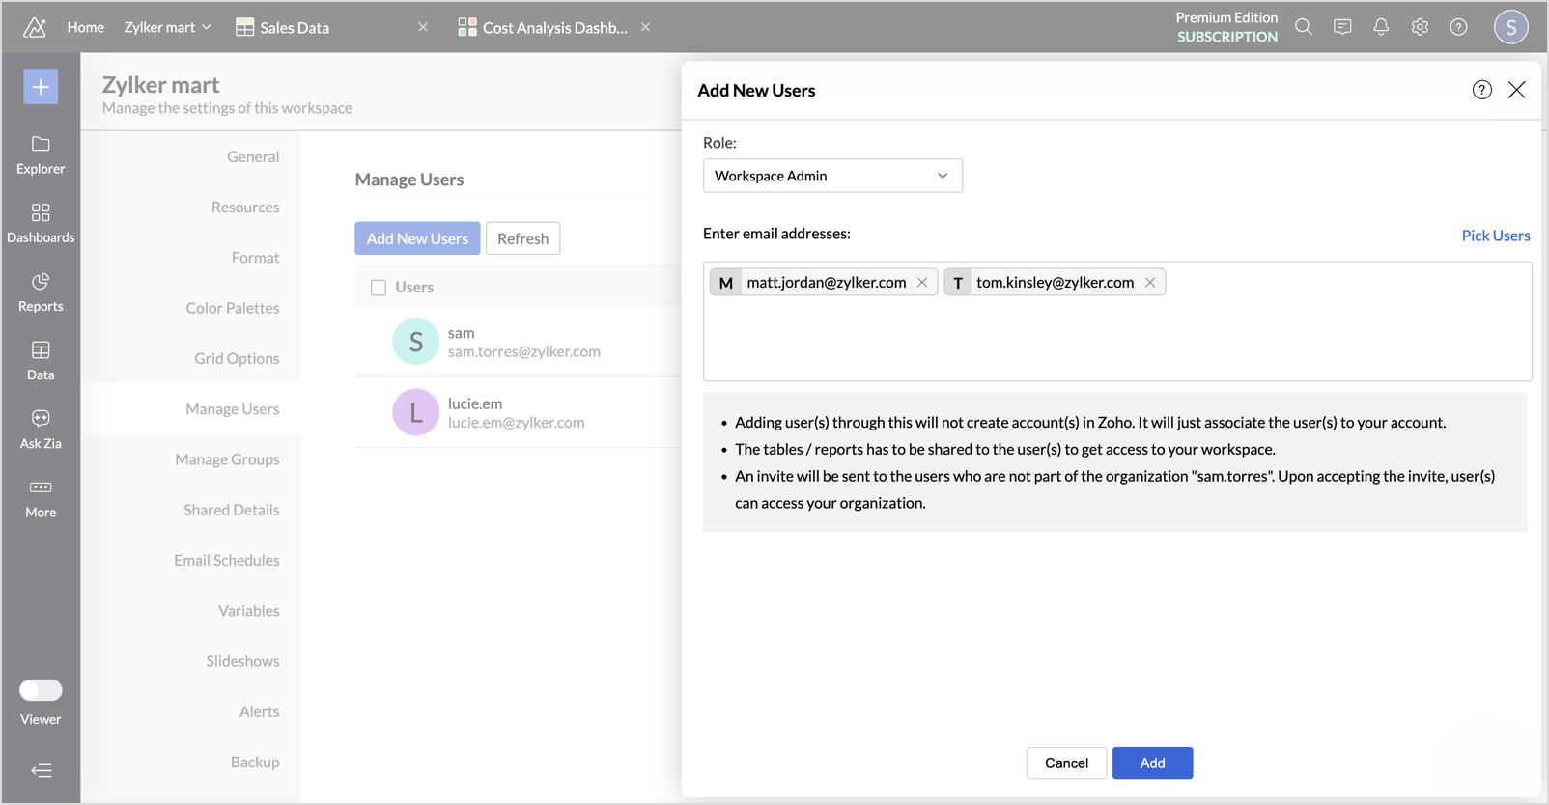Screen dimensions: 1549x805
Task: Open the Explorer sidebar icon
Action: (x=41, y=154)
